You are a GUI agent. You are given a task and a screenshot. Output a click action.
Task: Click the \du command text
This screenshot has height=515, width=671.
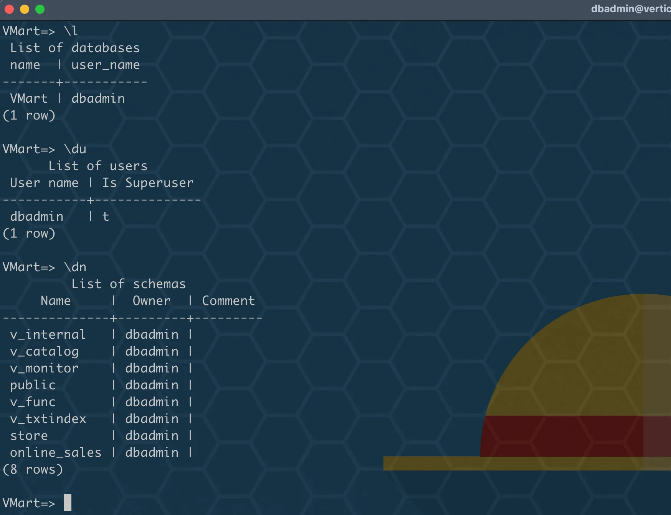[75, 149]
